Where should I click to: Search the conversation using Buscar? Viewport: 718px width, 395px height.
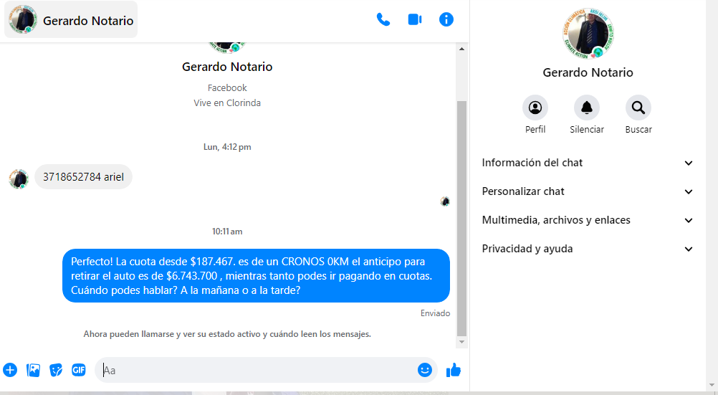638,108
